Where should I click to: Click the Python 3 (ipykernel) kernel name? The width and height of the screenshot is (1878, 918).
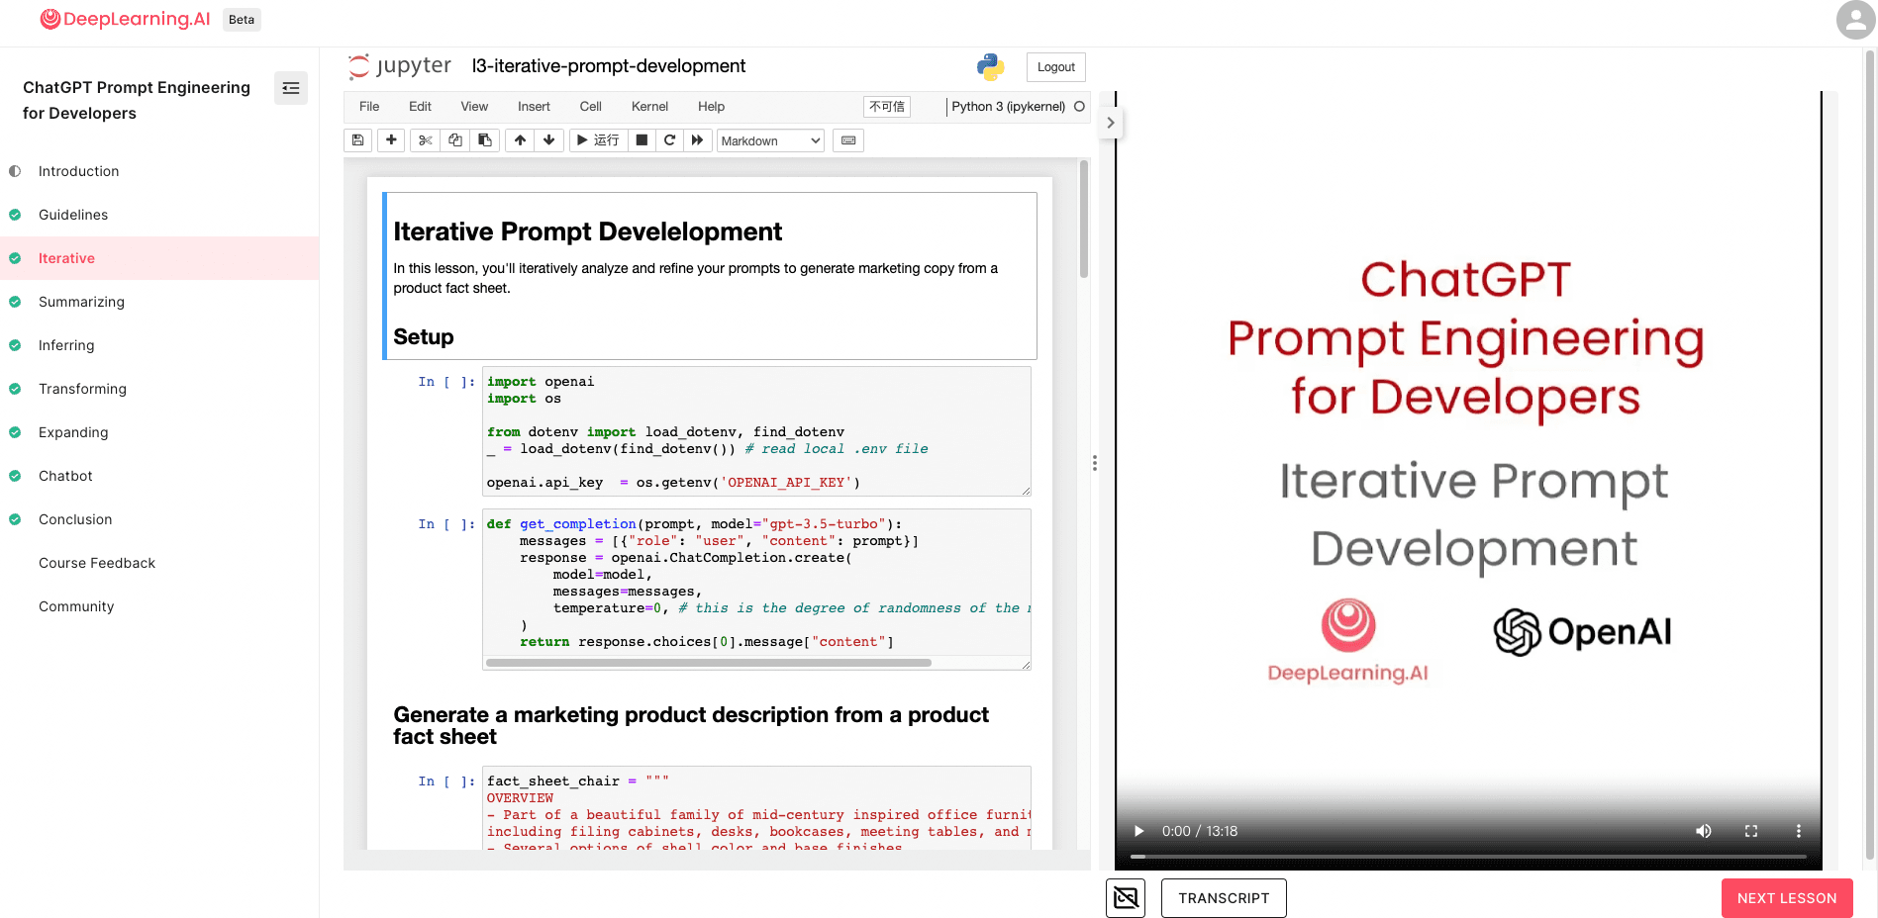[x=1008, y=107]
